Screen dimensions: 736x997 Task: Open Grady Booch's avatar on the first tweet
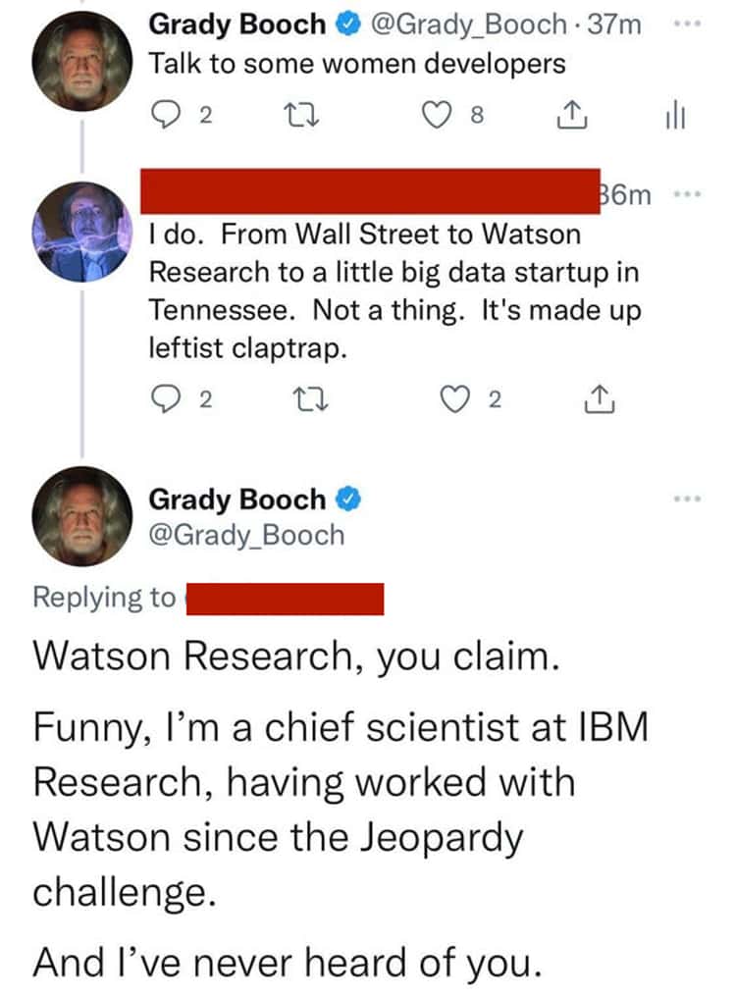[82, 62]
